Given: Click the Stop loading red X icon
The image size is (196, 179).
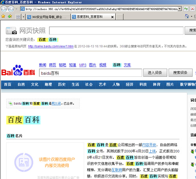Looking at the screenshot, I should pos(192,9).
